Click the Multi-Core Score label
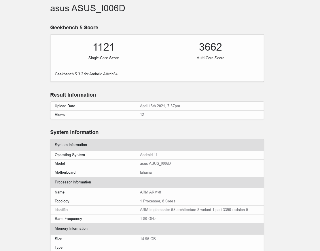 [x=210, y=58]
